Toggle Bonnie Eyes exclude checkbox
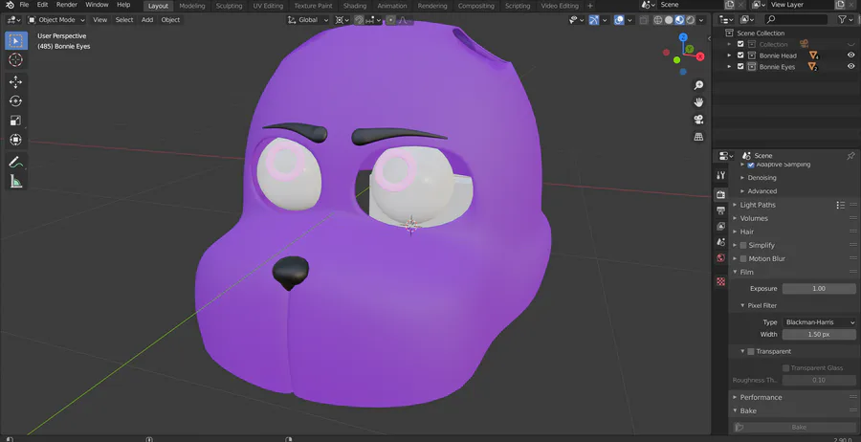 (740, 66)
